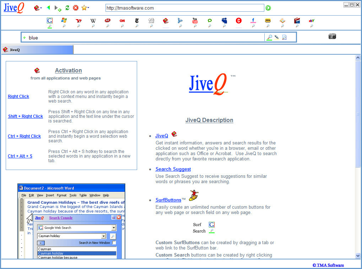This screenshot has width=362, height=269.
Task: Click the search magnifier under the Wikipedia icon
Action: [x=93, y=26]
